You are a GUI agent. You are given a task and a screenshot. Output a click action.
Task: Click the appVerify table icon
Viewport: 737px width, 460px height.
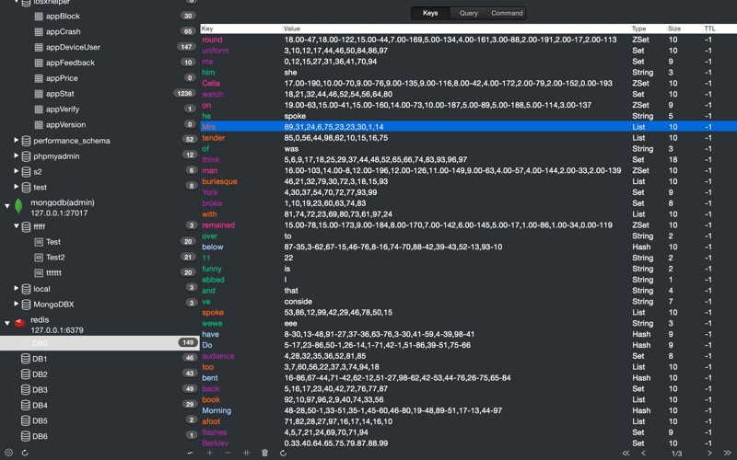tap(39, 109)
